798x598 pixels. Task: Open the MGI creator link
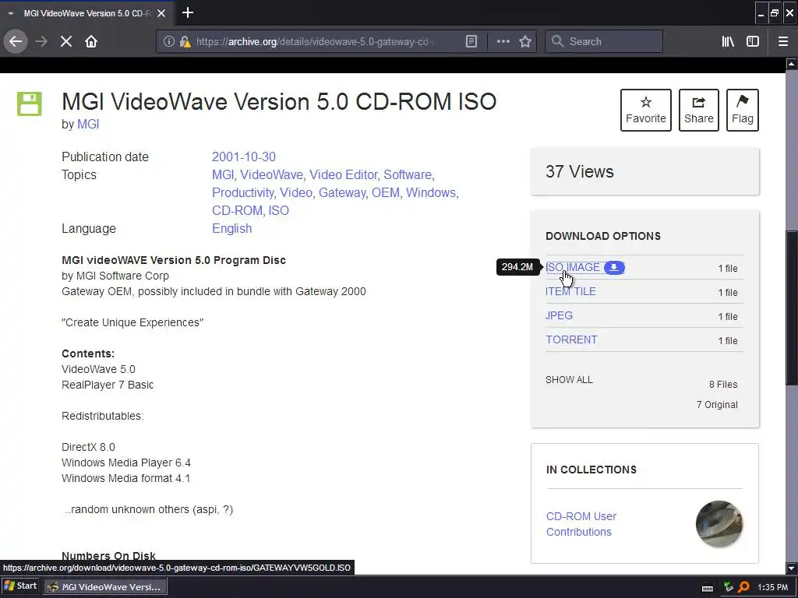tap(88, 124)
